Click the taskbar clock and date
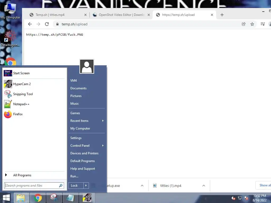The image size is (271, 203). 260,198
